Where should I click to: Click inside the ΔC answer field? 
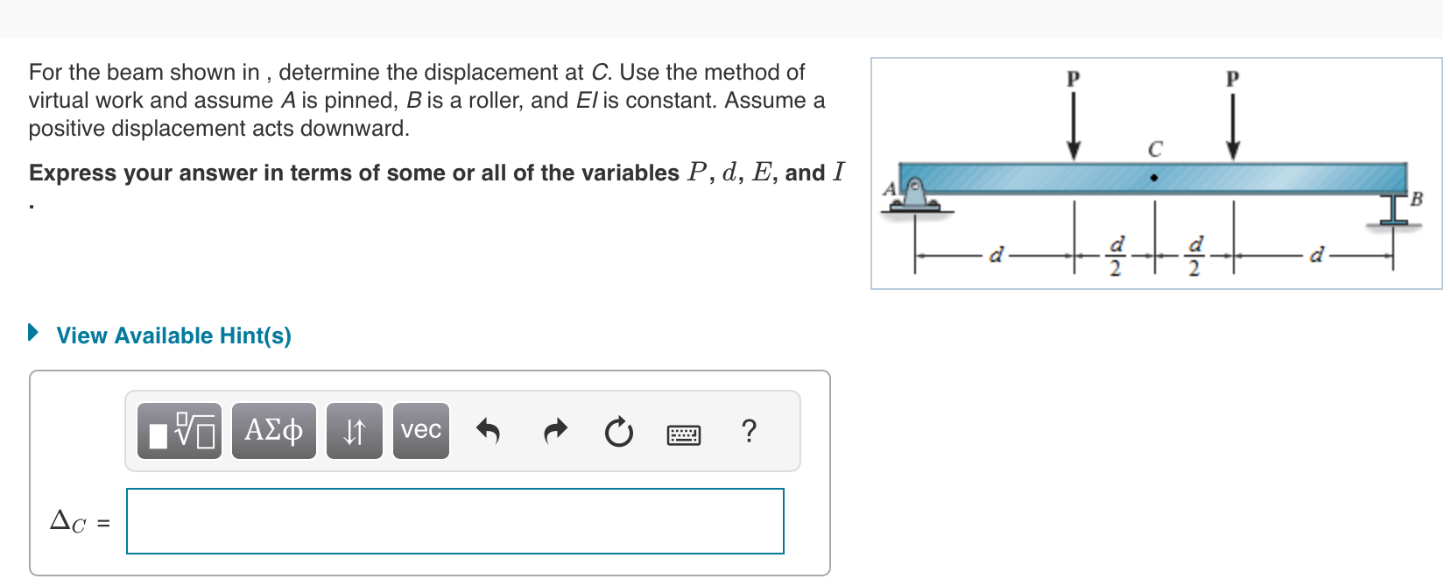tap(454, 521)
